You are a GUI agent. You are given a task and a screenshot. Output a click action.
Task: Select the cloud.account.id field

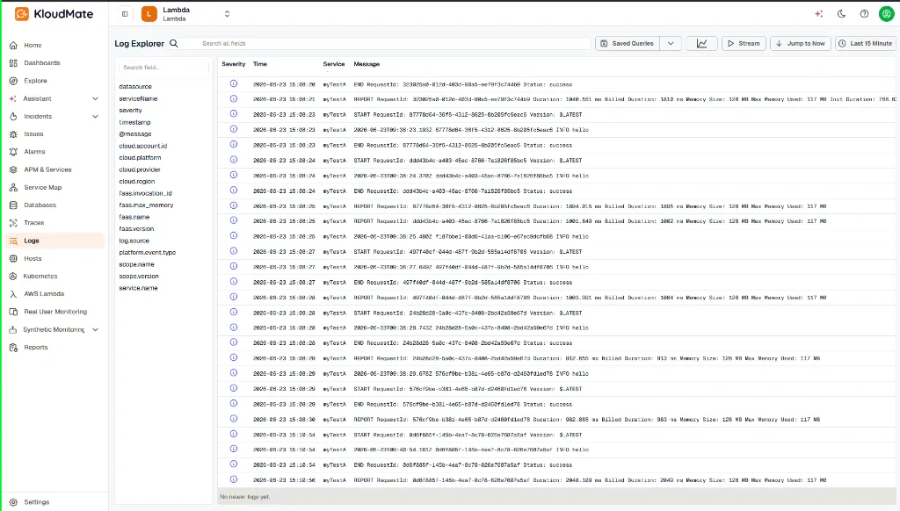point(143,147)
